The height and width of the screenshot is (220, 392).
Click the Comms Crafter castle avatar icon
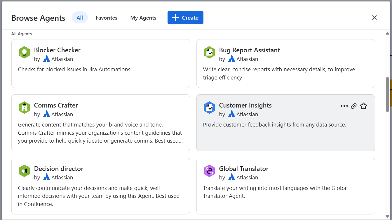click(24, 108)
